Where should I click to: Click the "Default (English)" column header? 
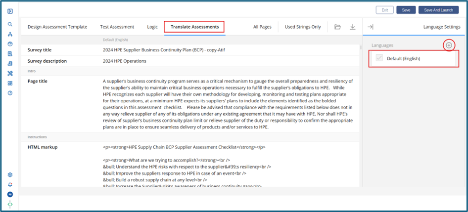[115, 40]
